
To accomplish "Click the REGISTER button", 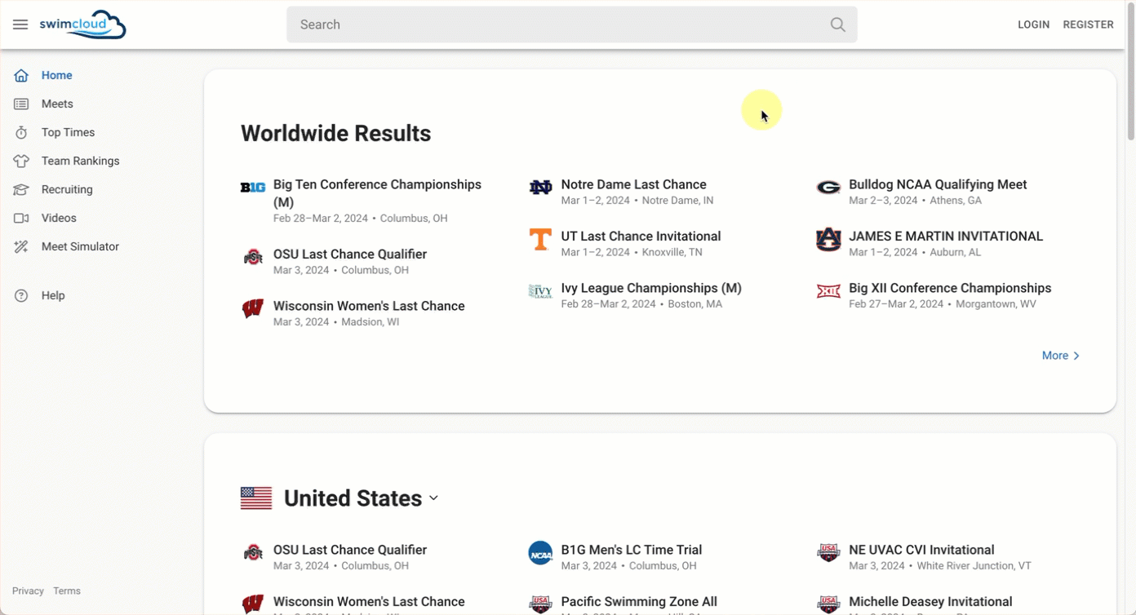I will (x=1088, y=24).
